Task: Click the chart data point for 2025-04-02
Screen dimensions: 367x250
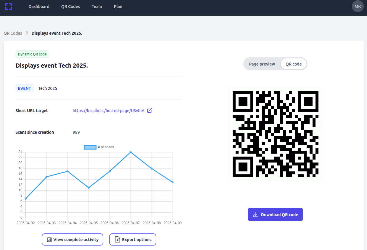Action: click(x=26, y=199)
